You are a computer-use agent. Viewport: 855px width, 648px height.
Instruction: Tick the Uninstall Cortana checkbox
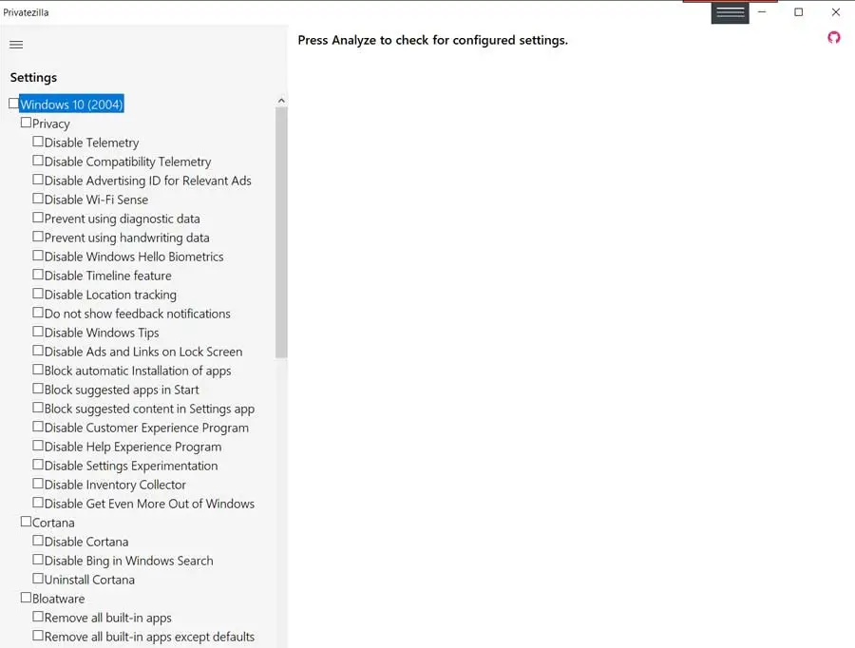pyautogui.click(x=38, y=579)
